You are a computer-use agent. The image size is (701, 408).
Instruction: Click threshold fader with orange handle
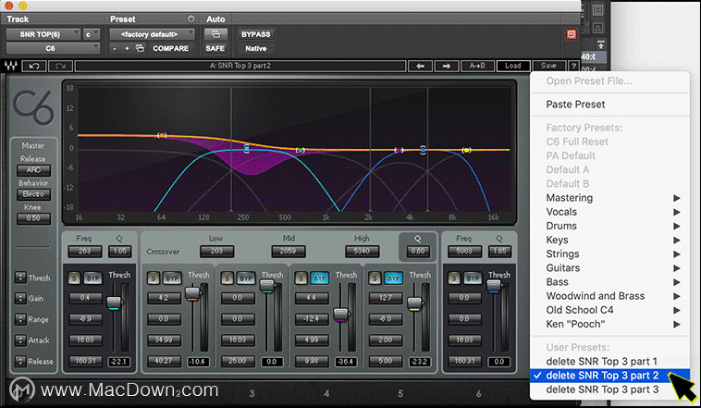pyautogui.click(x=192, y=293)
